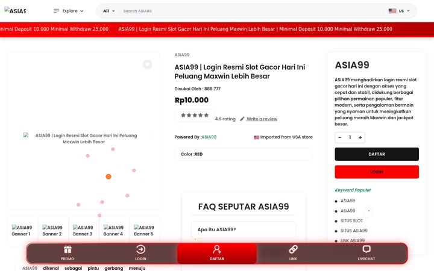This screenshot has height=271, width=434.
Task: Click the five-star rating box
Action: [195, 115]
